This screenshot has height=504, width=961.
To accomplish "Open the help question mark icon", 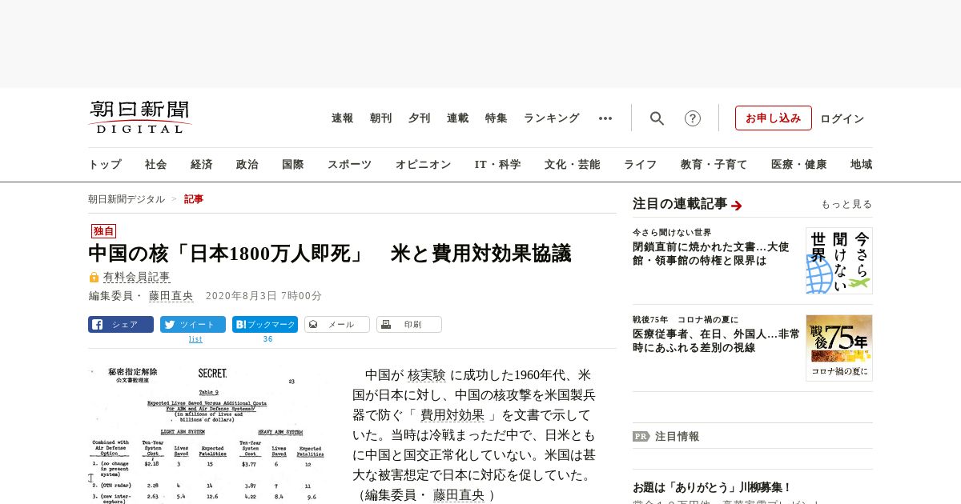I will tap(693, 118).
